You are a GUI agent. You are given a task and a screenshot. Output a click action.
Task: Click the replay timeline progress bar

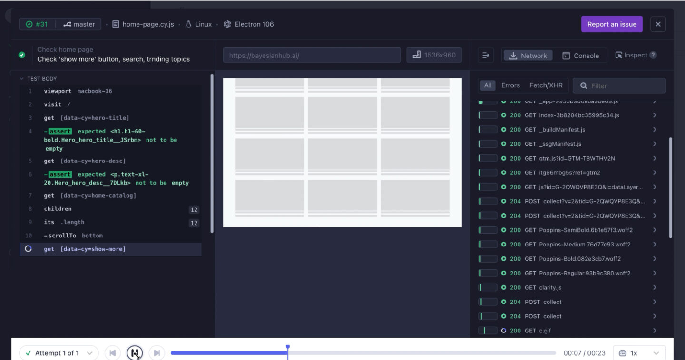coord(363,353)
